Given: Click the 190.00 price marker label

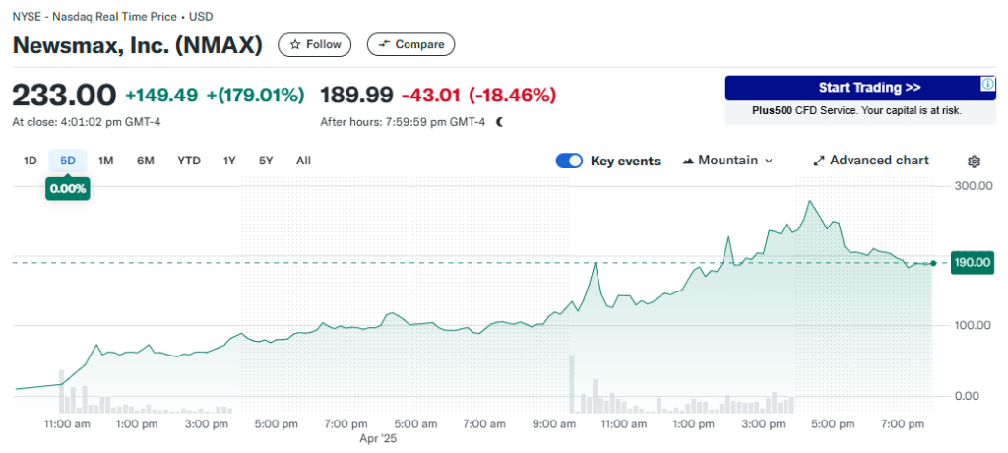Looking at the screenshot, I should click(x=971, y=263).
